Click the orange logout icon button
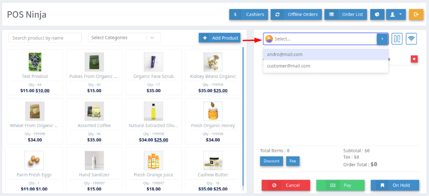Screen dimensions: 429x196 click(x=416, y=14)
